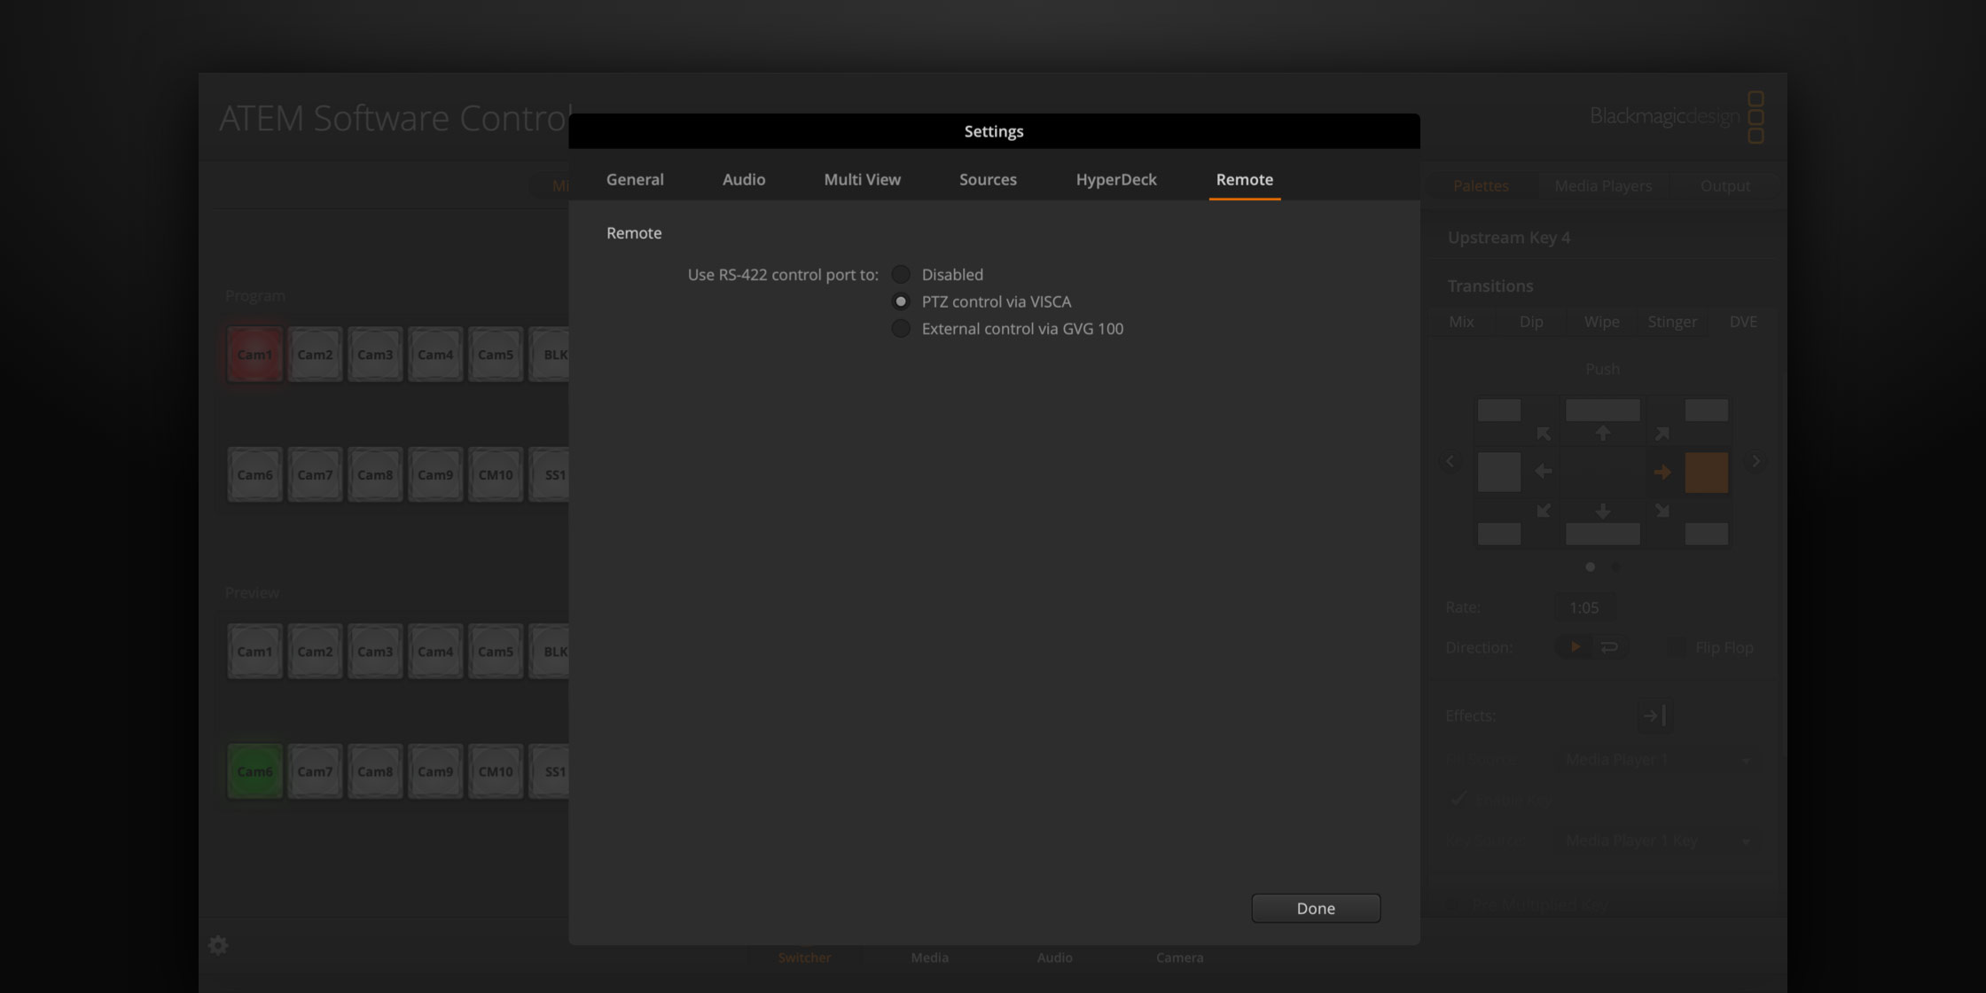The image size is (1986, 993).
Task: Select the reverse direction loop icon
Action: point(1610,646)
